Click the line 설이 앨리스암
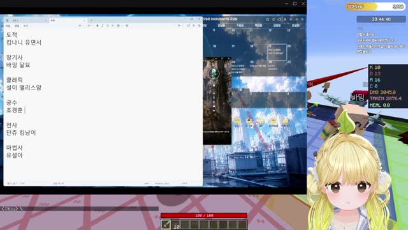The width and height of the screenshot is (408, 230). pyautogui.click(x=24, y=88)
